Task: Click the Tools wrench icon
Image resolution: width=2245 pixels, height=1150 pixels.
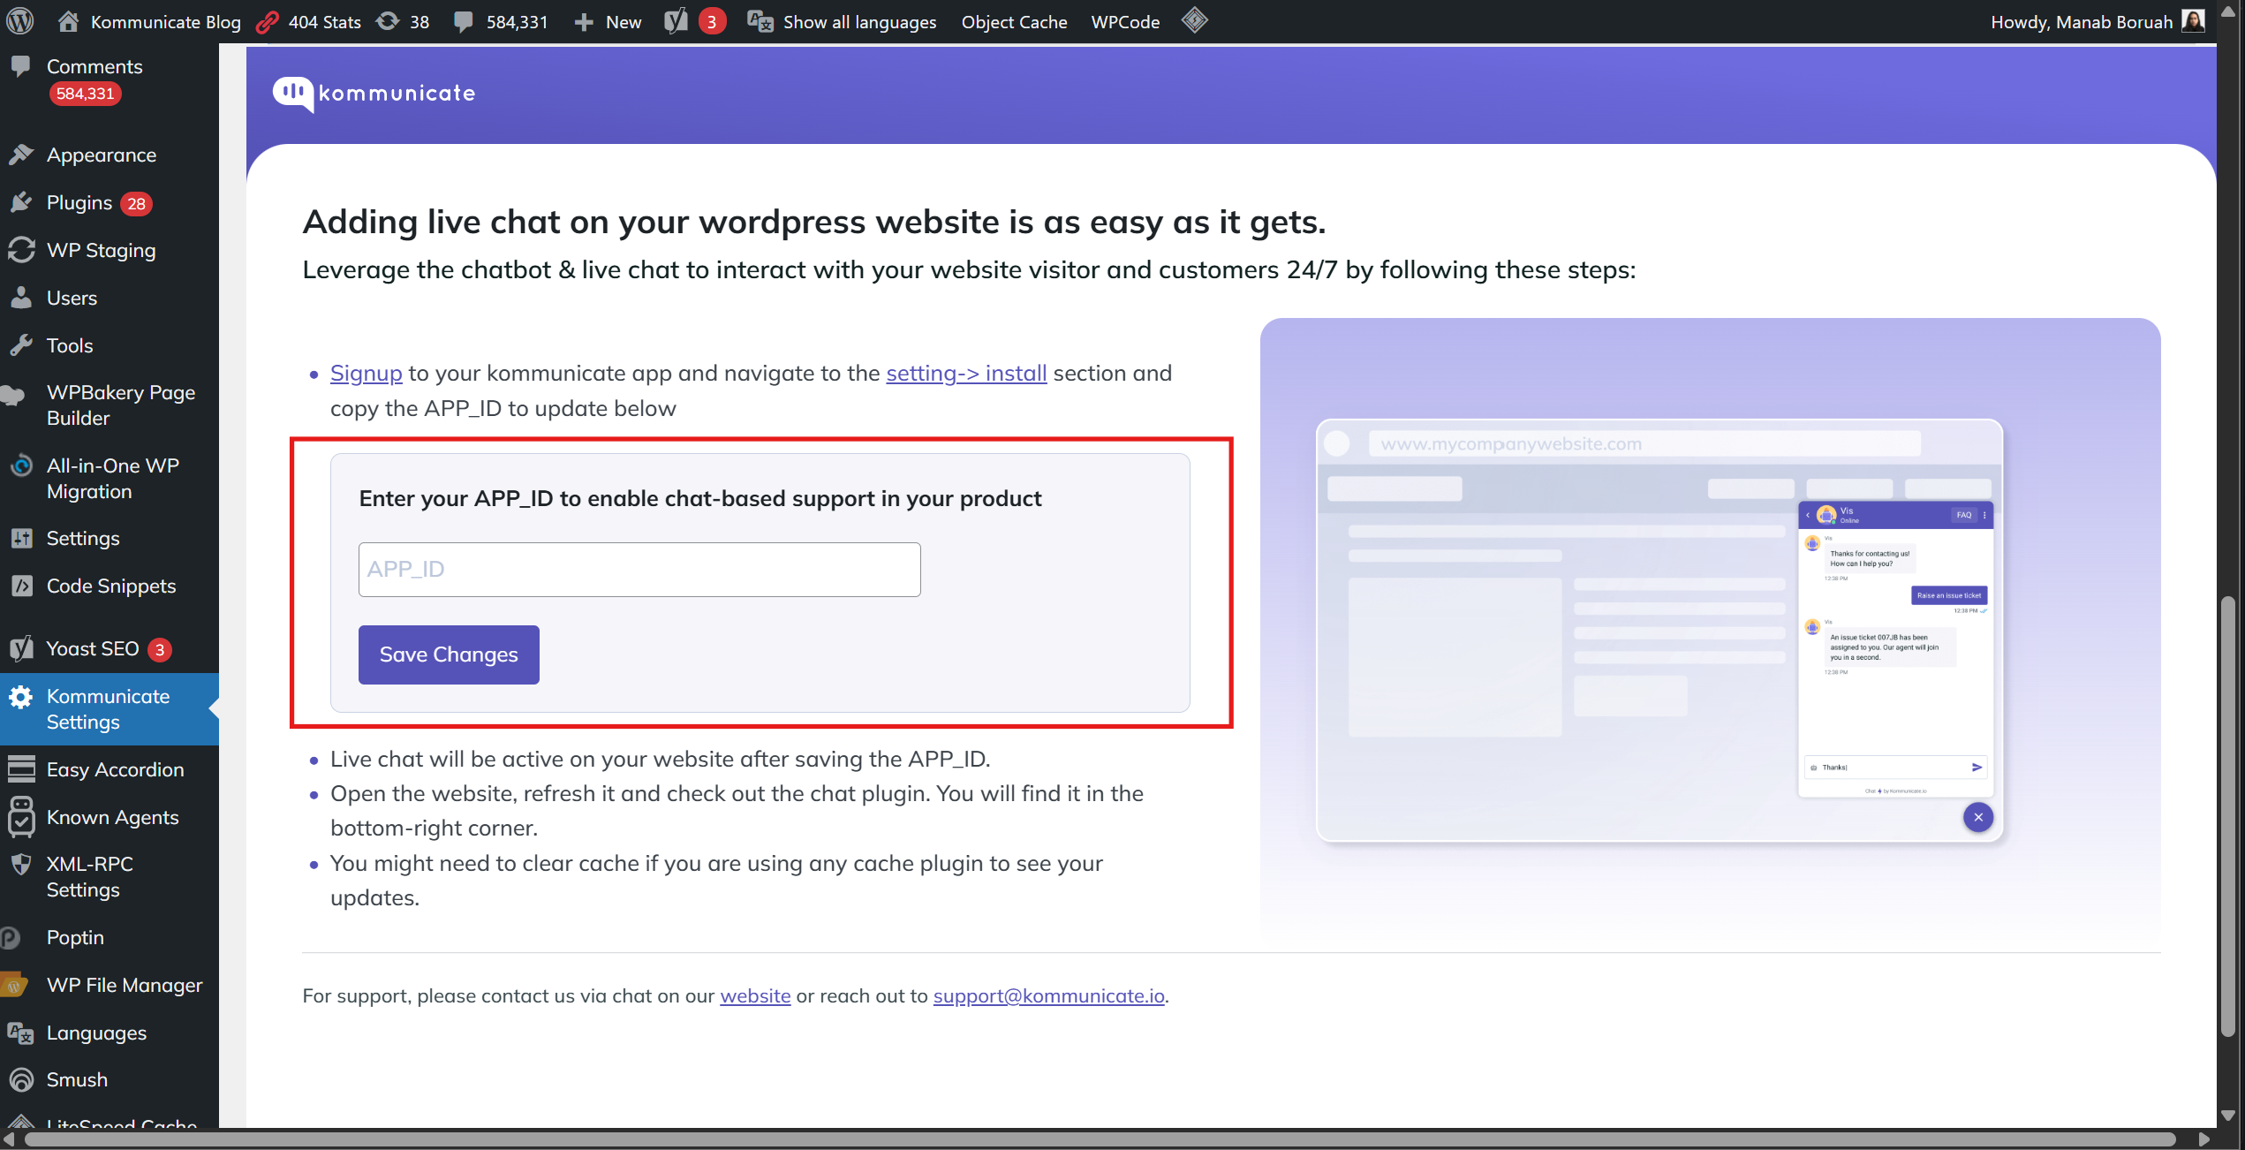Action: [x=21, y=345]
